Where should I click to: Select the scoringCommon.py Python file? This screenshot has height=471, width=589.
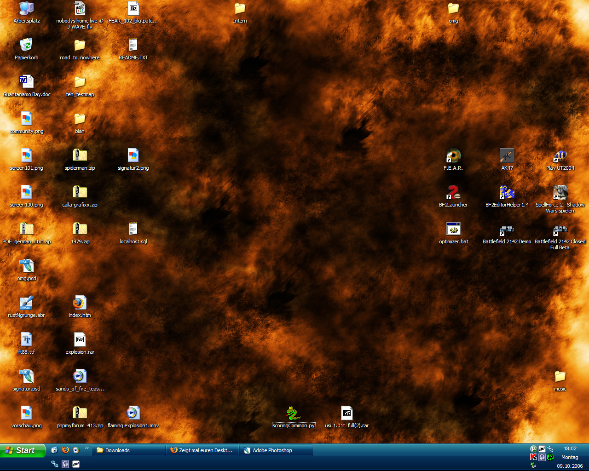(294, 417)
